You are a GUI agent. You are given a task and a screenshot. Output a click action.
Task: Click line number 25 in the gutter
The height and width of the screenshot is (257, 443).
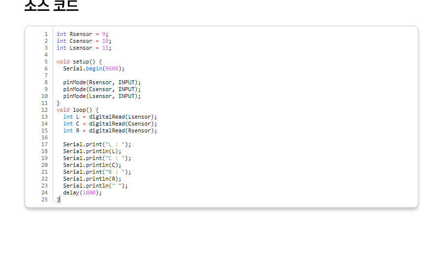coord(45,200)
